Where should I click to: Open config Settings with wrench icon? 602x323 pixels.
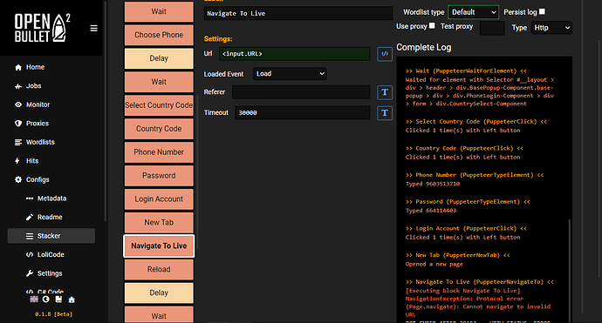pos(50,273)
